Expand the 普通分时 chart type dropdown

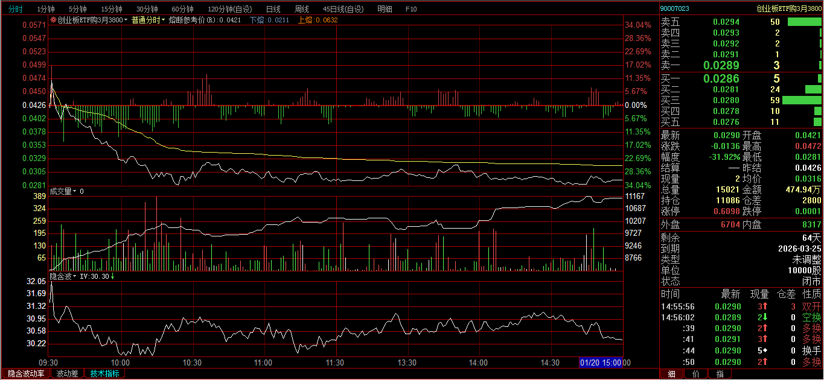(163, 20)
